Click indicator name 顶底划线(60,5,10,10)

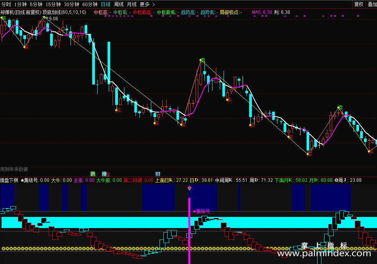coord(64,12)
